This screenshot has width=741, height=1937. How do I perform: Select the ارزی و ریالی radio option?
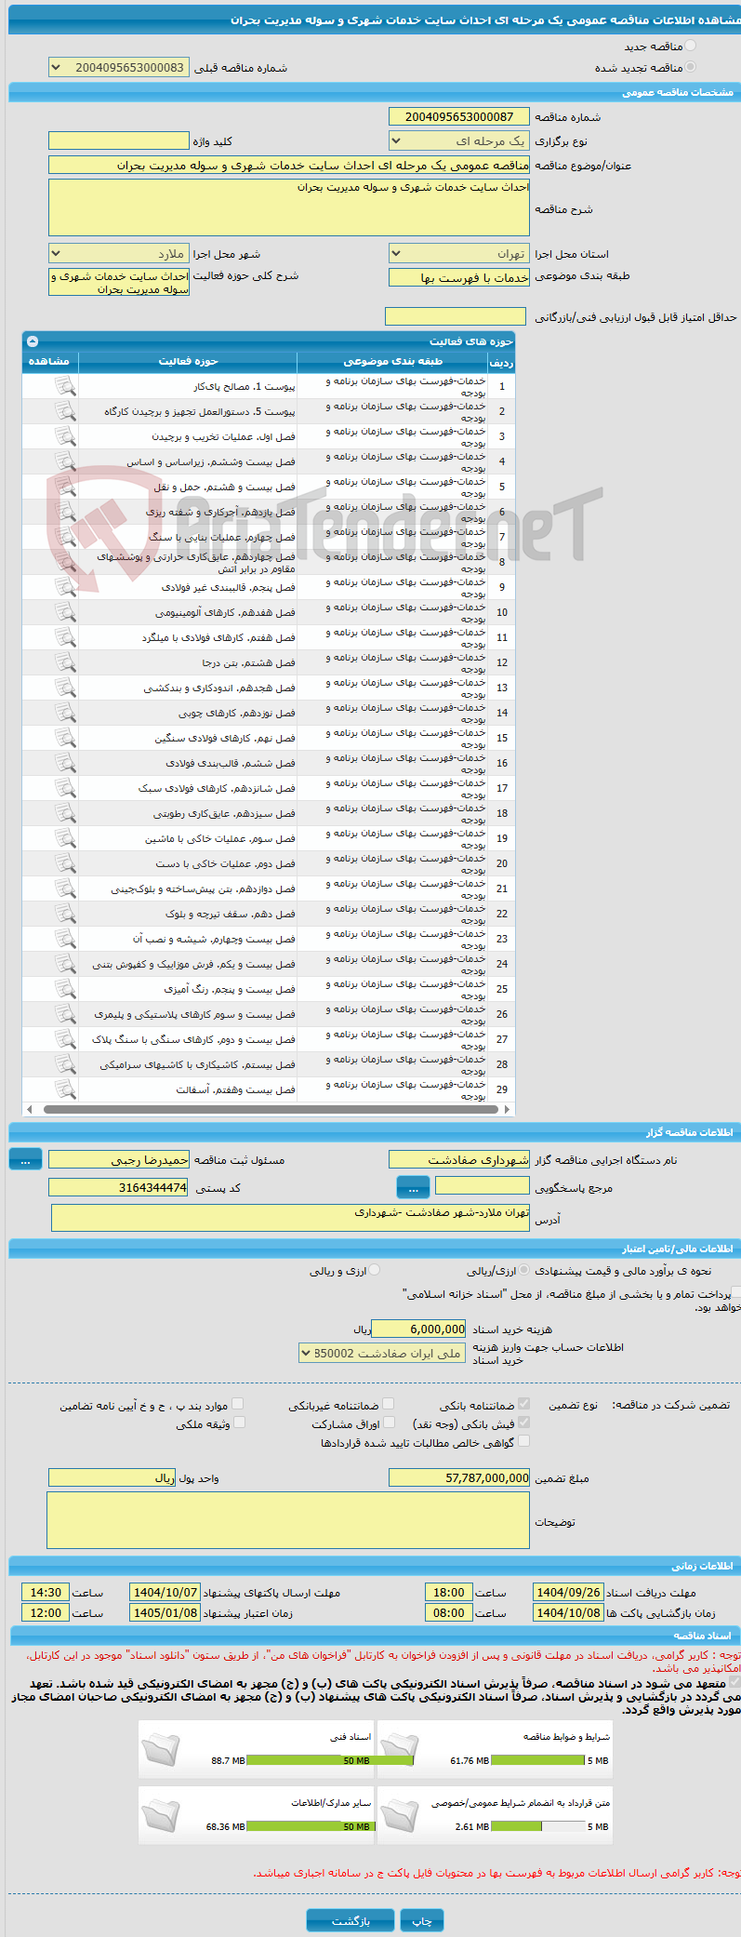374,1270
